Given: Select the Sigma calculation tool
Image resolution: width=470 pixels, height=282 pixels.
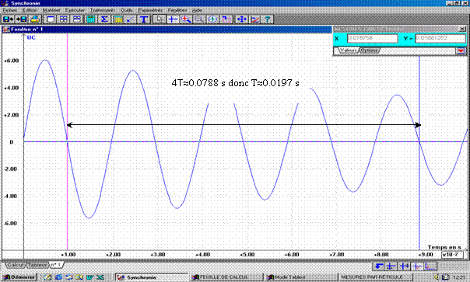Looking at the screenshot, I should tap(104, 19).
